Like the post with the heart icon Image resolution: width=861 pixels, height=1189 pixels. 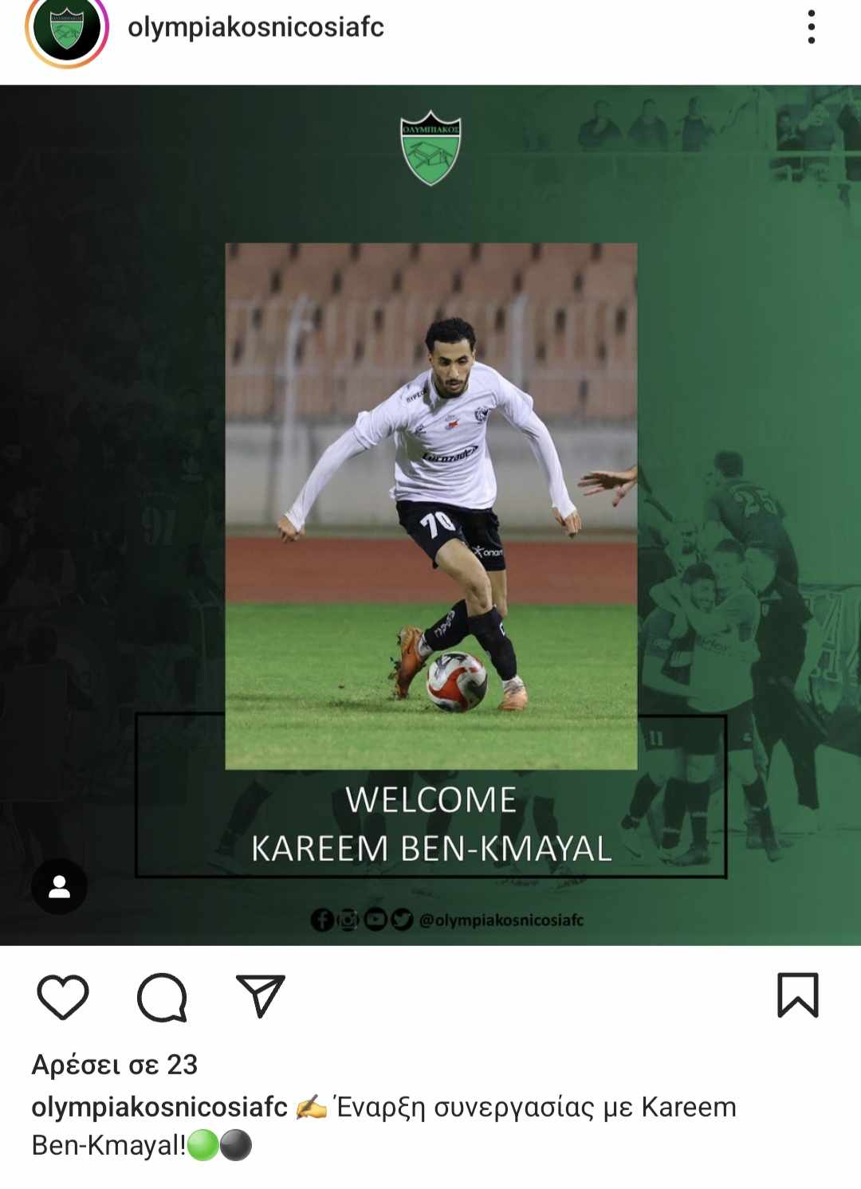coord(63,996)
